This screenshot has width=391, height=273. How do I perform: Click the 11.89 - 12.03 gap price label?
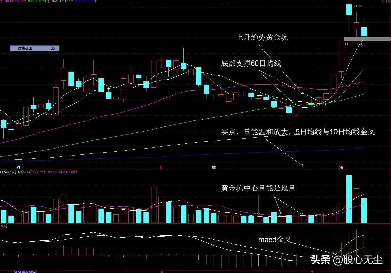pyautogui.click(x=355, y=44)
